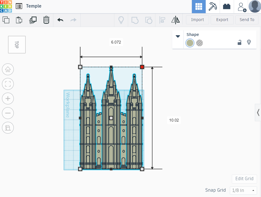Screen dimensions: 261x197
Task: Click the Export button
Action: tap(222, 20)
